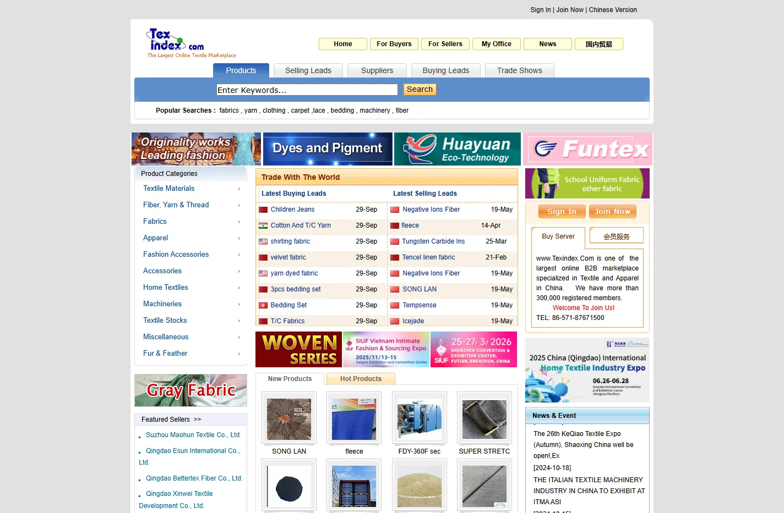Expand Textile Stocks arrow

click(x=239, y=321)
